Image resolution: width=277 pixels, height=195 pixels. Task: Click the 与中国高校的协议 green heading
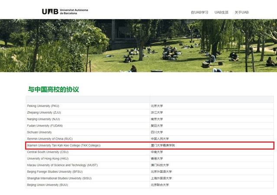pos(53,90)
